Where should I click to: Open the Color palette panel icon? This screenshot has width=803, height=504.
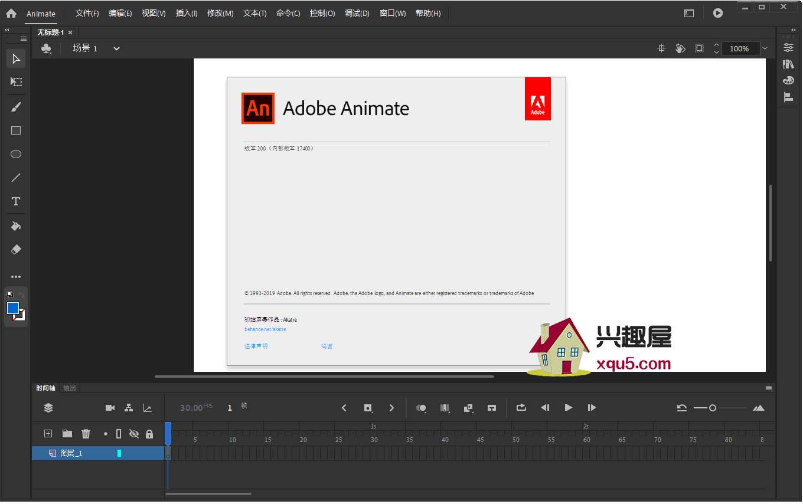[x=788, y=80]
